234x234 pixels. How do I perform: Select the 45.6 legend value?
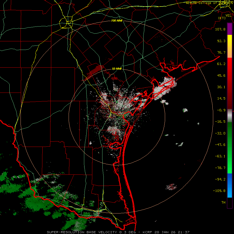(x=221, y=75)
